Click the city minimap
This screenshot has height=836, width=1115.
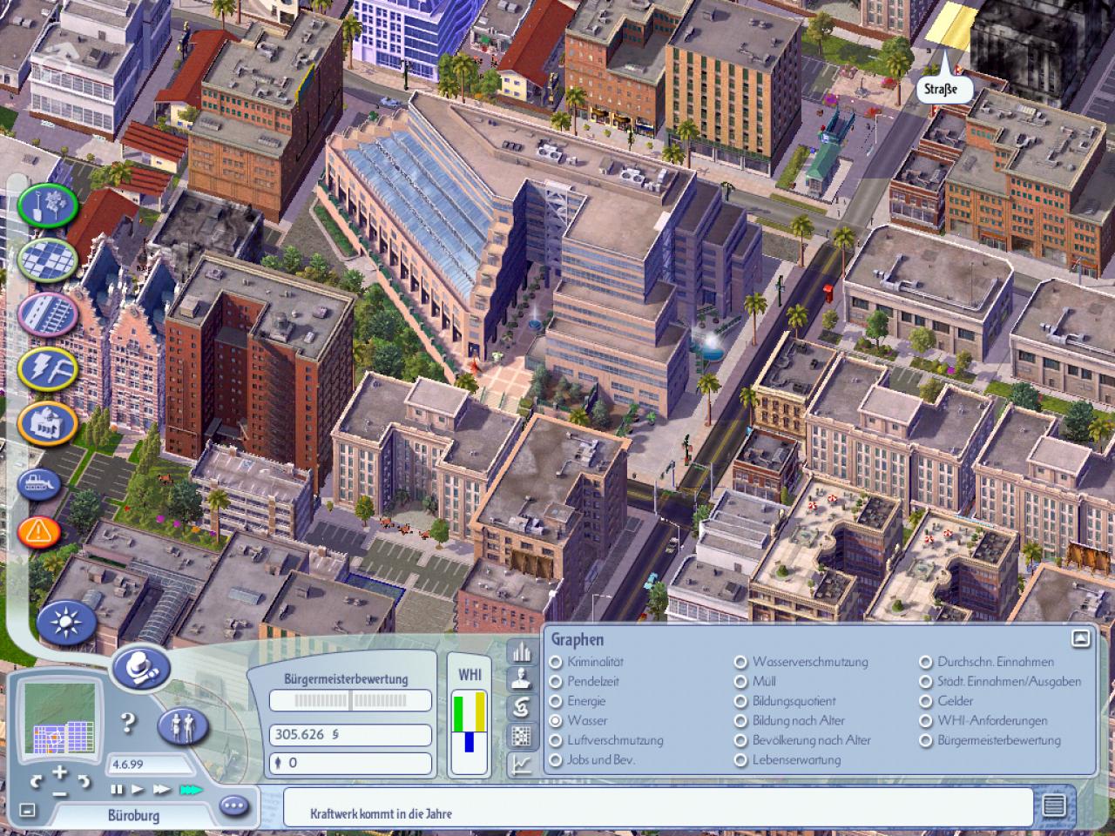[x=59, y=719]
